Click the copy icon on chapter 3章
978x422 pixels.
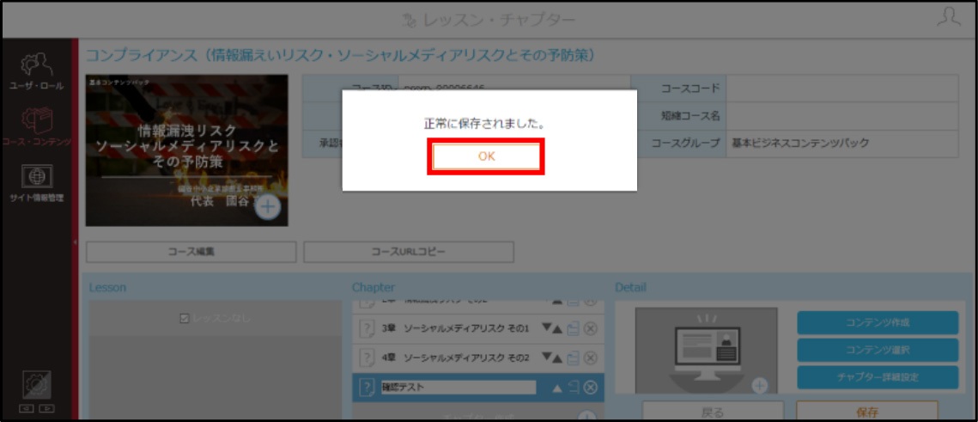click(574, 329)
